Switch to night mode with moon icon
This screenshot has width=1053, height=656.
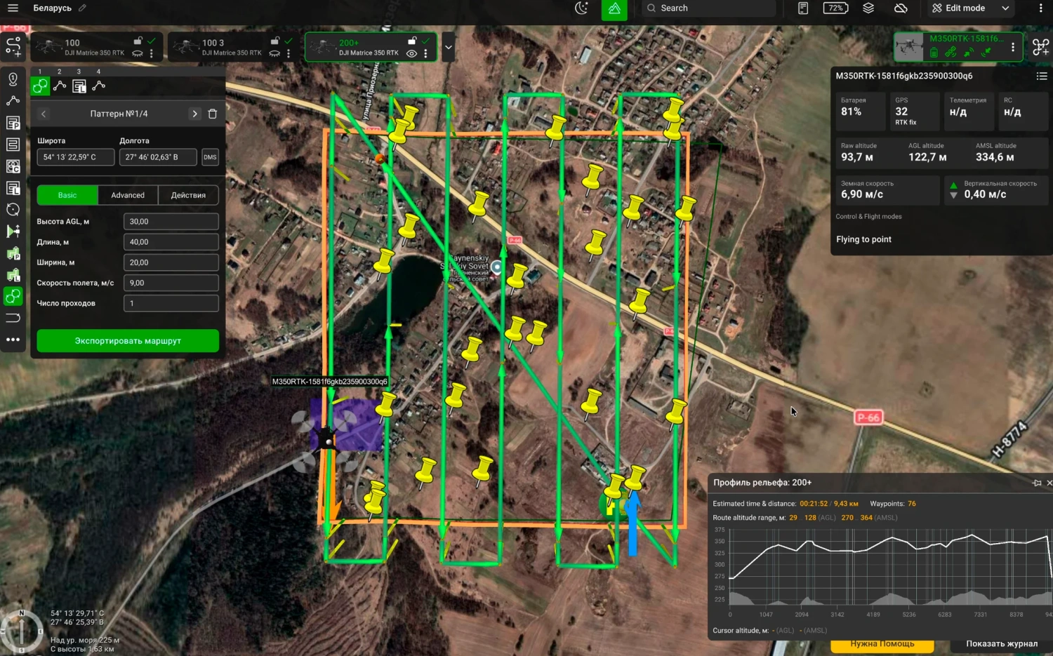click(581, 8)
